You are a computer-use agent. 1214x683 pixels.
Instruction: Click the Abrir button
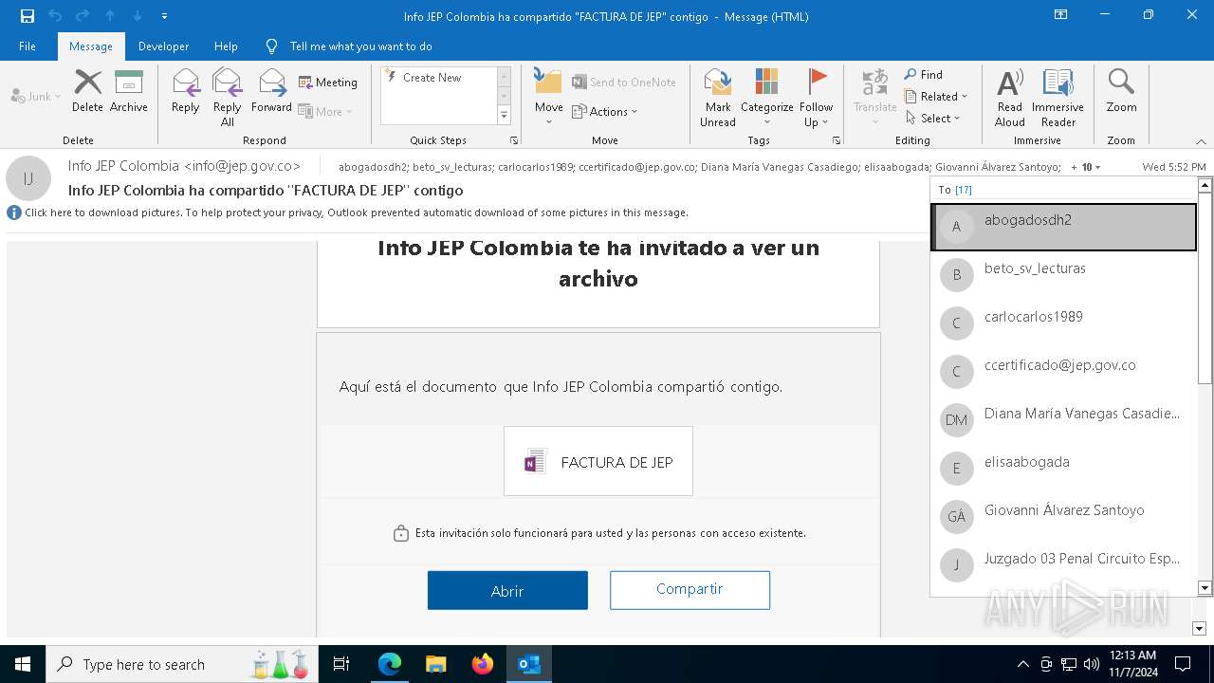(507, 590)
